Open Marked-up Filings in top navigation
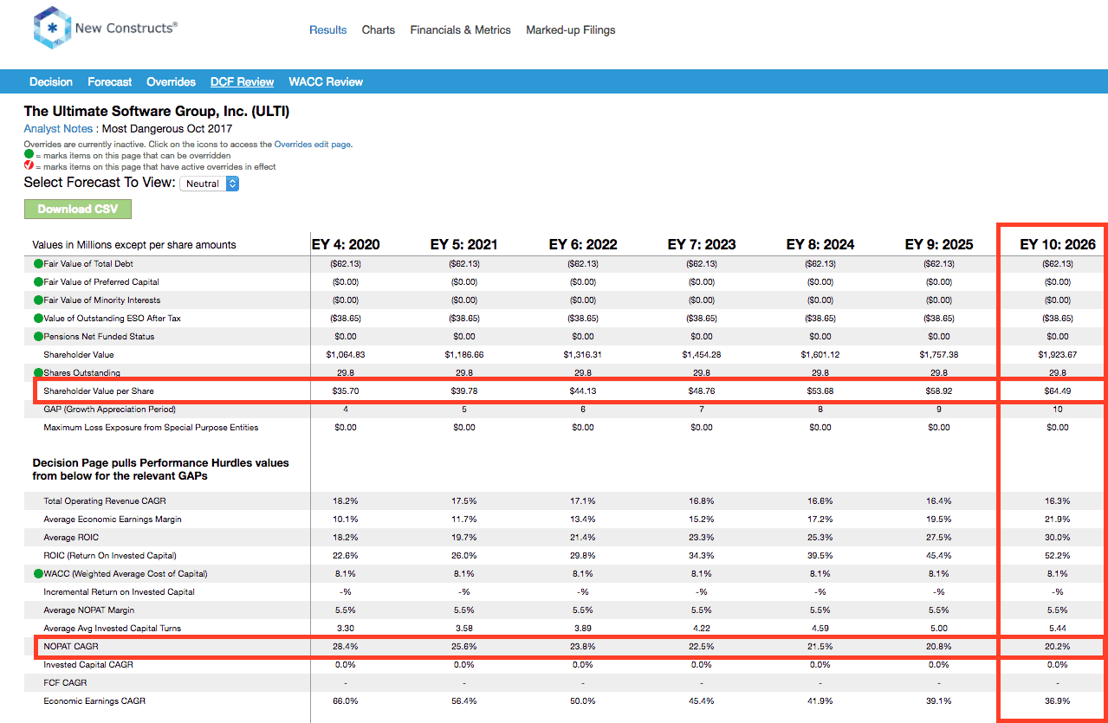1108x723 pixels. pyautogui.click(x=571, y=29)
